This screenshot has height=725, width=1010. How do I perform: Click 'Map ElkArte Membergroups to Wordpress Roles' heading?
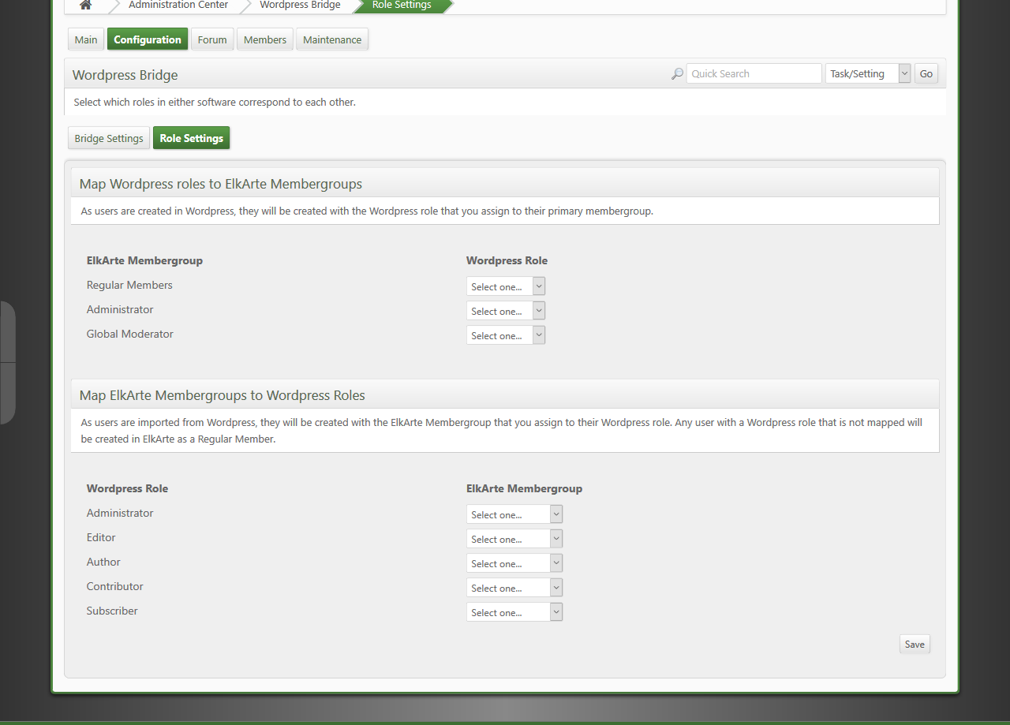(223, 395)
